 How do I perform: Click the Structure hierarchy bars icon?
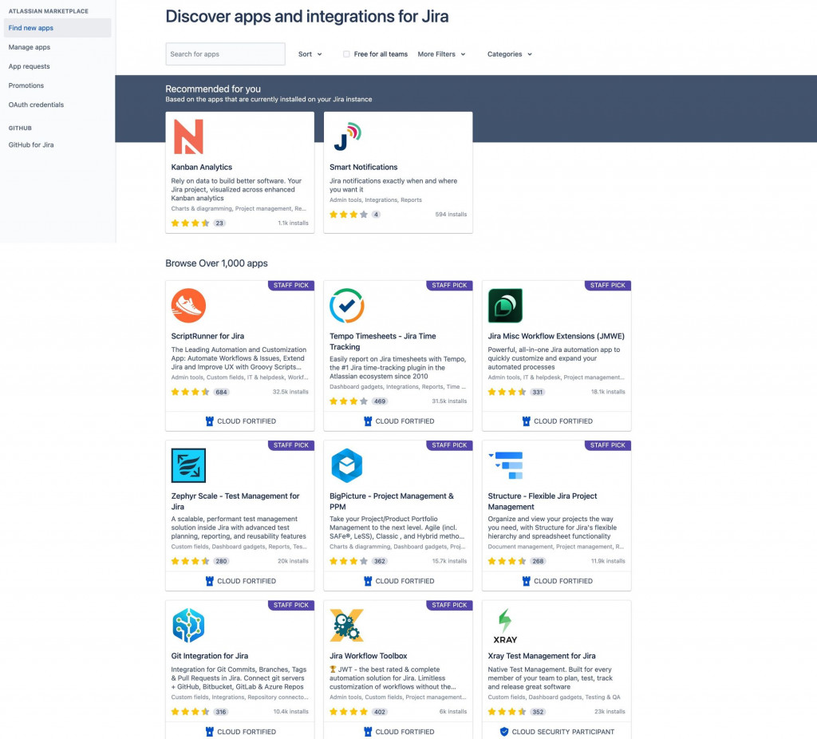point(505,465)
